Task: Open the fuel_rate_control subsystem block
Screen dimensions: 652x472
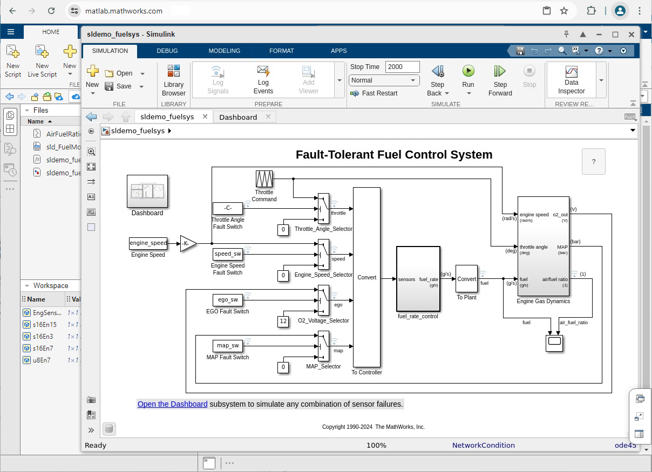Action: pos(418,279)
